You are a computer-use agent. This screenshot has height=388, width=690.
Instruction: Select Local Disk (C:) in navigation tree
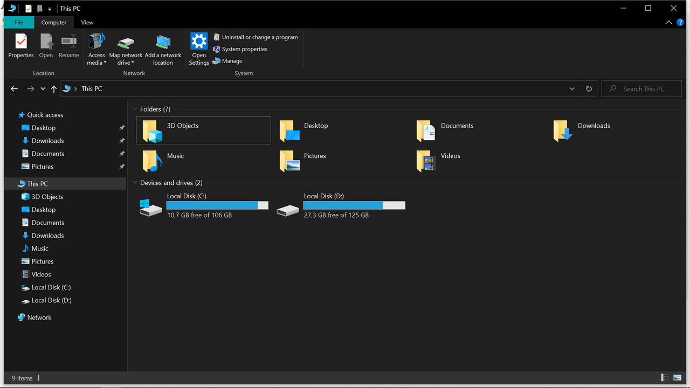coord(51,287)
